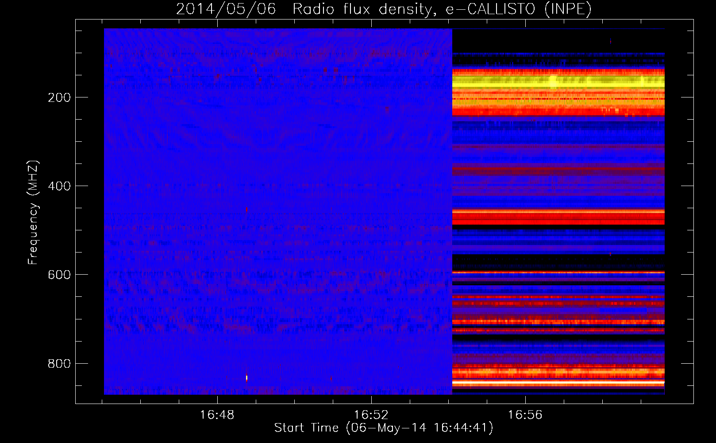Click the "Start Time (06-May-14 16:44:41)" label

(x=384, y=428)
